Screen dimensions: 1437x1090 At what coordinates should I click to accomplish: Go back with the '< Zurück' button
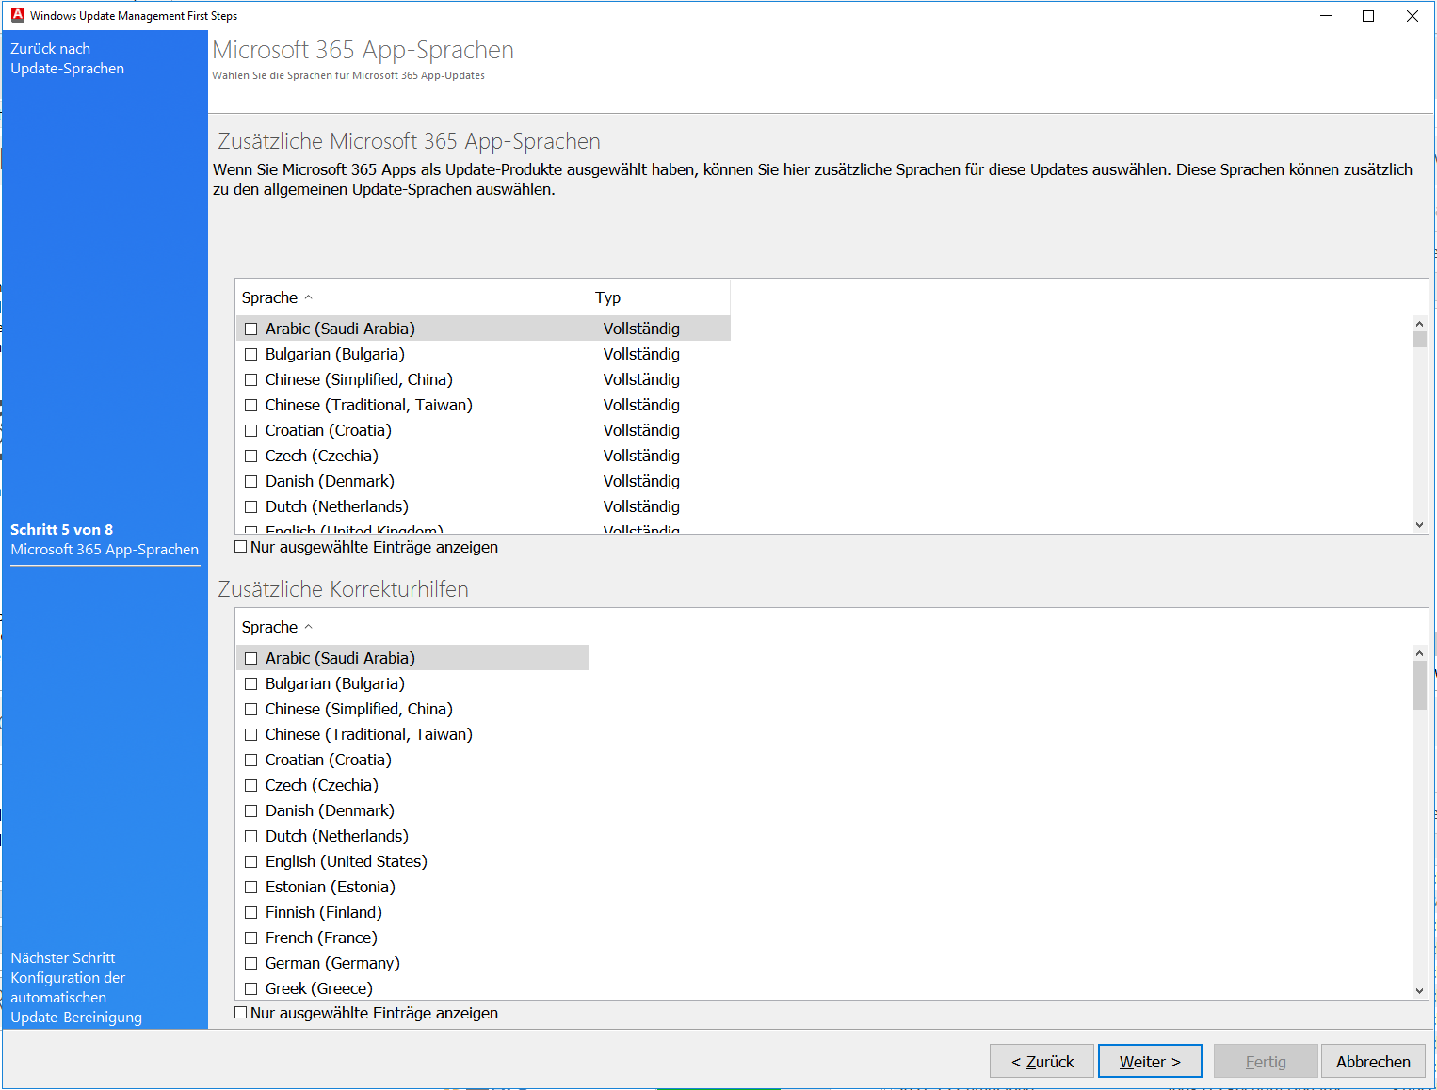tap(1041, 1061)
